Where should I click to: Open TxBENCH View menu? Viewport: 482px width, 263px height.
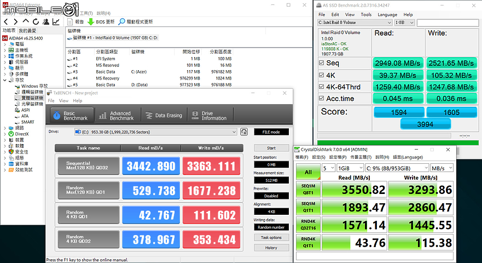pyautogui.click(x=63, y=101)
